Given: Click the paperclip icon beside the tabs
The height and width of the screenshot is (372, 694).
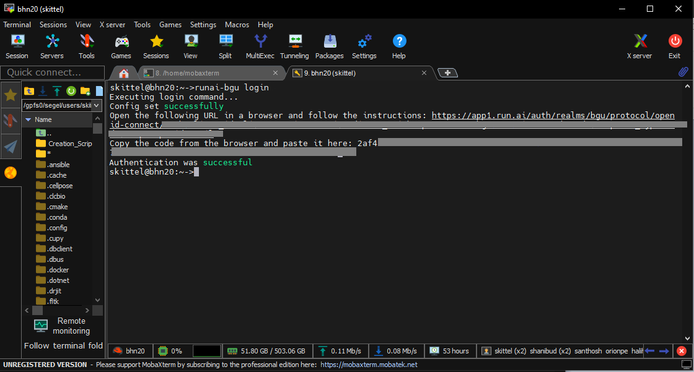Looking at the screenshot, I should click(x=683, y=72).
